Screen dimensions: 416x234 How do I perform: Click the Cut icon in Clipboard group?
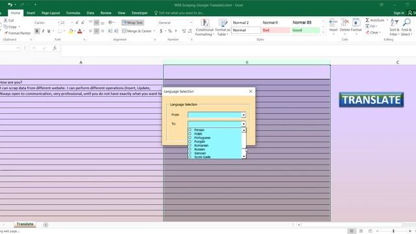click(x=6, y=20)
